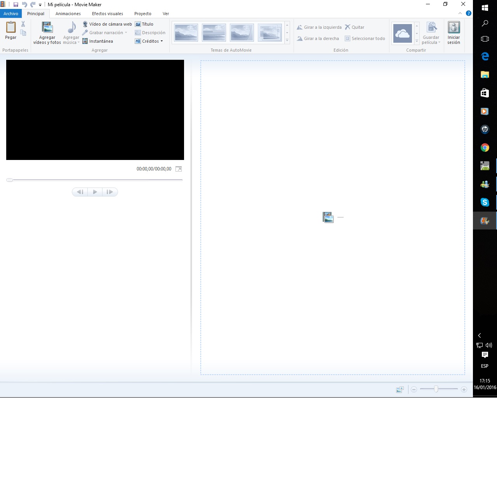Open Windows search from the taskbar

coord(485,23)
